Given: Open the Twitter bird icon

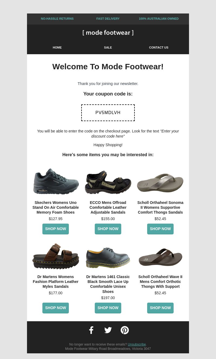Looking at the screenshot, I should [108, 330].
